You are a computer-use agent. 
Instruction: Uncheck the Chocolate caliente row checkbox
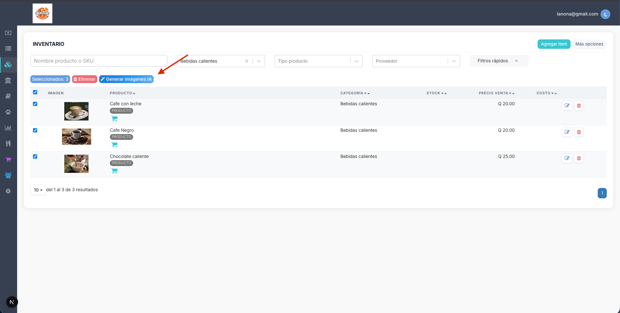(35, 157)
